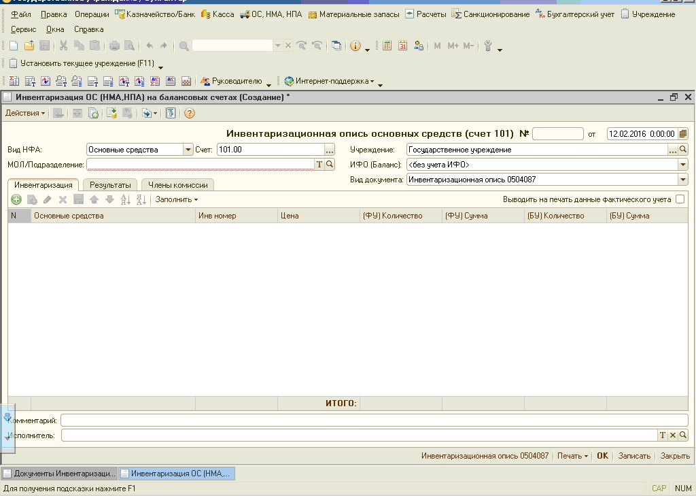696x496 pixels.
Task: Expand the ИФО (Баланс) dropdown
Action: coord(682,165)
